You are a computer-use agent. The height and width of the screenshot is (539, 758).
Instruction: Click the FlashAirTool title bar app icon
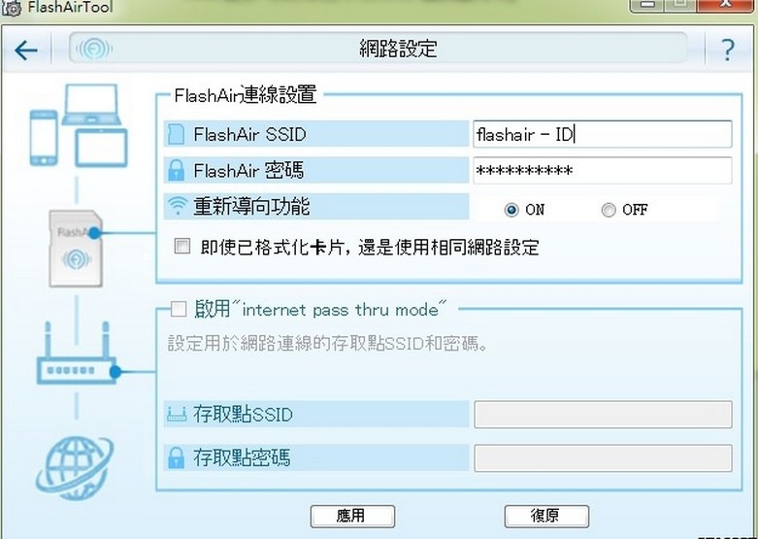[x=12, y=8]
